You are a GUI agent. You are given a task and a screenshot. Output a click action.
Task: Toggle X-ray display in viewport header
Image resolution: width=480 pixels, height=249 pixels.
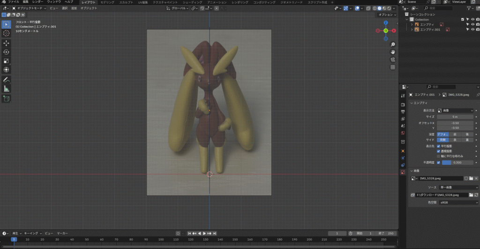click(x=368, y=8)
